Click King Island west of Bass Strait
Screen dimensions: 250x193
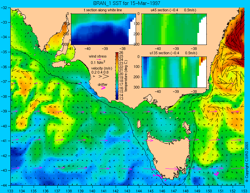[x=139, y=124]
